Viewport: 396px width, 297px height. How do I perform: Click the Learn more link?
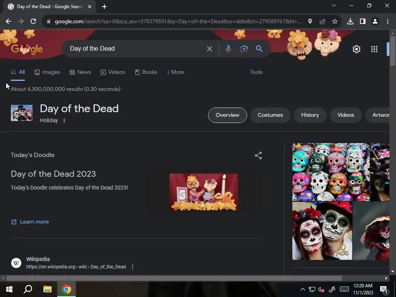coord(30,222)
